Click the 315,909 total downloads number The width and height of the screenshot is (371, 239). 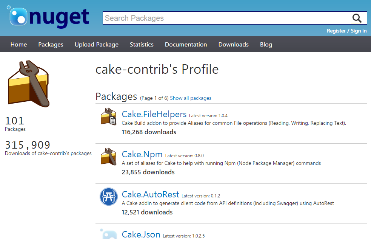[x=28, y=145]
